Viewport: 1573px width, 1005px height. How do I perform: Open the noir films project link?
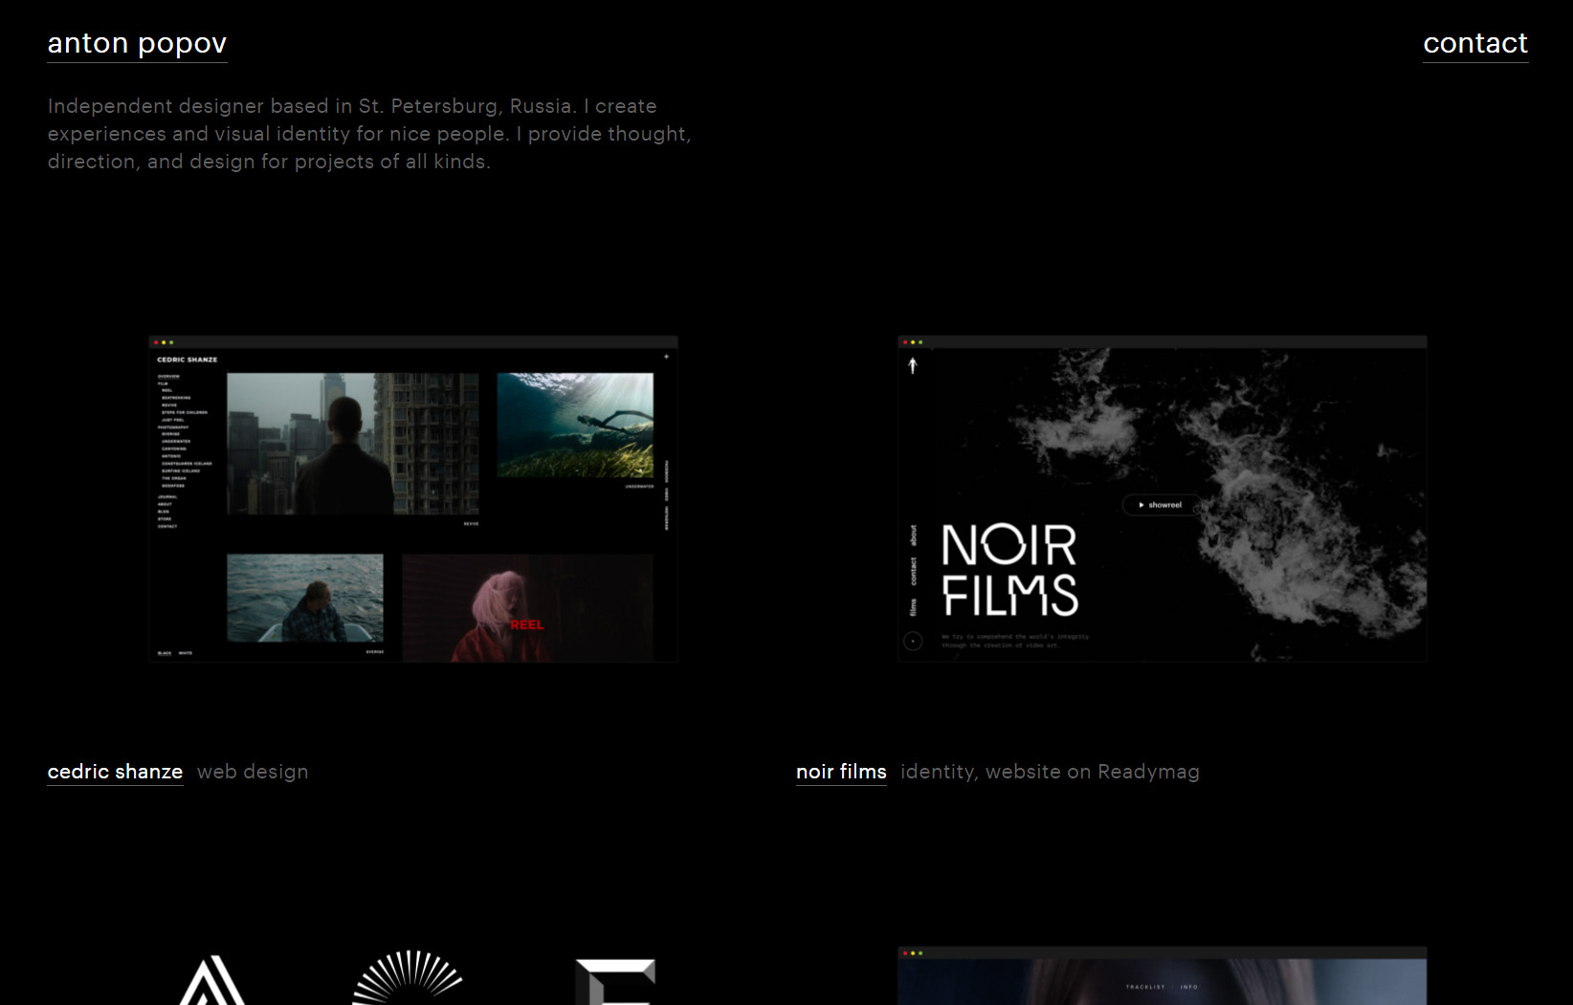click(x=841, y=772)
